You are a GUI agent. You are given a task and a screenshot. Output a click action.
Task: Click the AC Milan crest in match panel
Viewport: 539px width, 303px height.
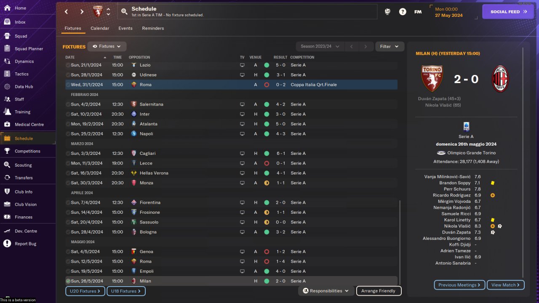tap(501, 79)
